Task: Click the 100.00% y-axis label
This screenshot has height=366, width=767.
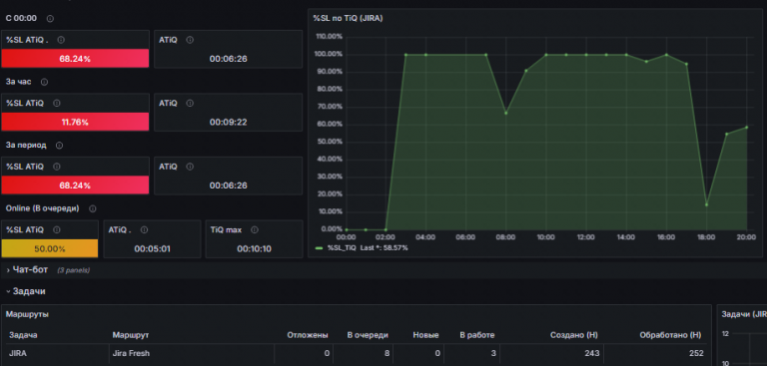Action: [330, 54]
